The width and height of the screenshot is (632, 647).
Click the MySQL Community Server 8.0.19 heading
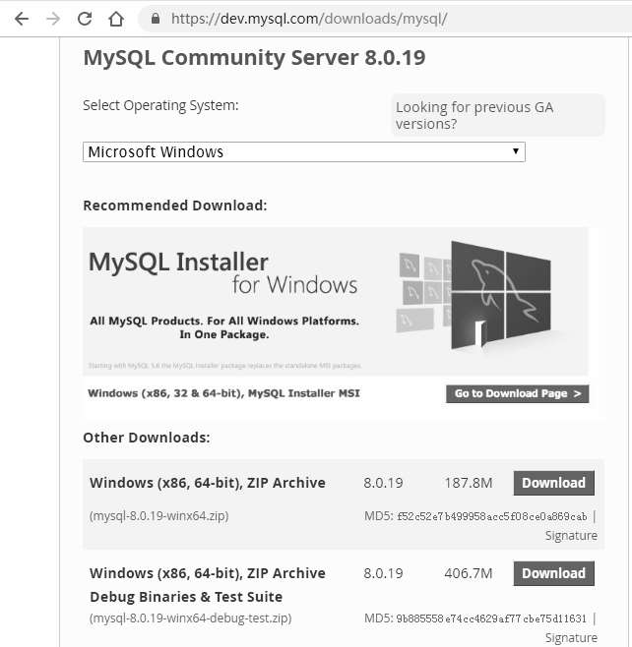click(x=254, y=57)
